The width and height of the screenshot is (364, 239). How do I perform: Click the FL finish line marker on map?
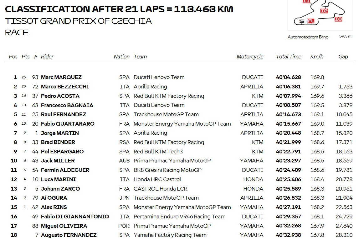[310, 21]
